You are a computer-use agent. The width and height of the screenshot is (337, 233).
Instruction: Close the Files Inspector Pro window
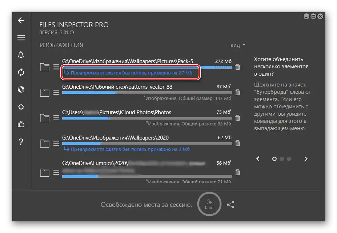320,16
